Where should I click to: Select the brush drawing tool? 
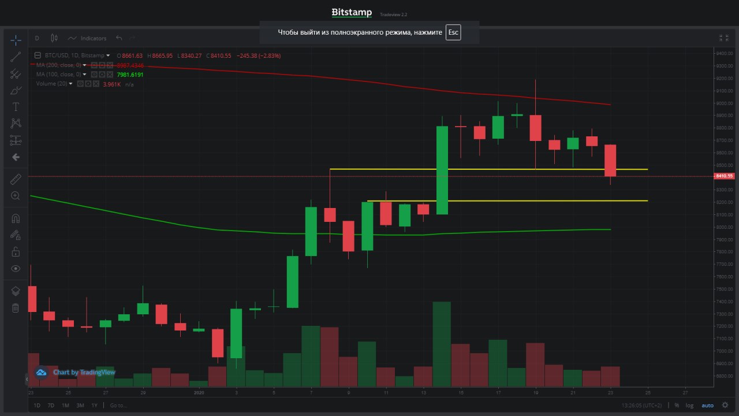click(16, 90)
